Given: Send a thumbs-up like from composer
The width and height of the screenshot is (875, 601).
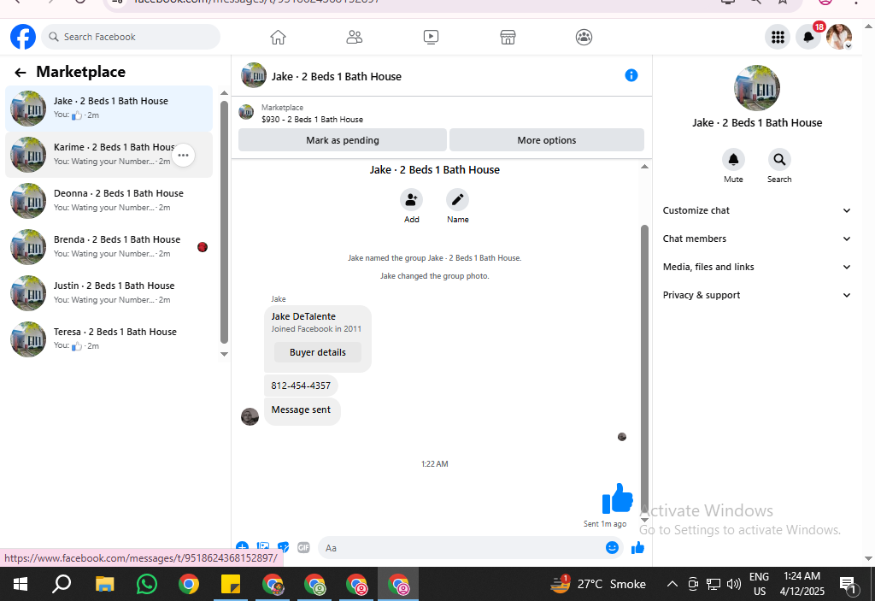Looking at the screenshot, I should click(637, 547).
